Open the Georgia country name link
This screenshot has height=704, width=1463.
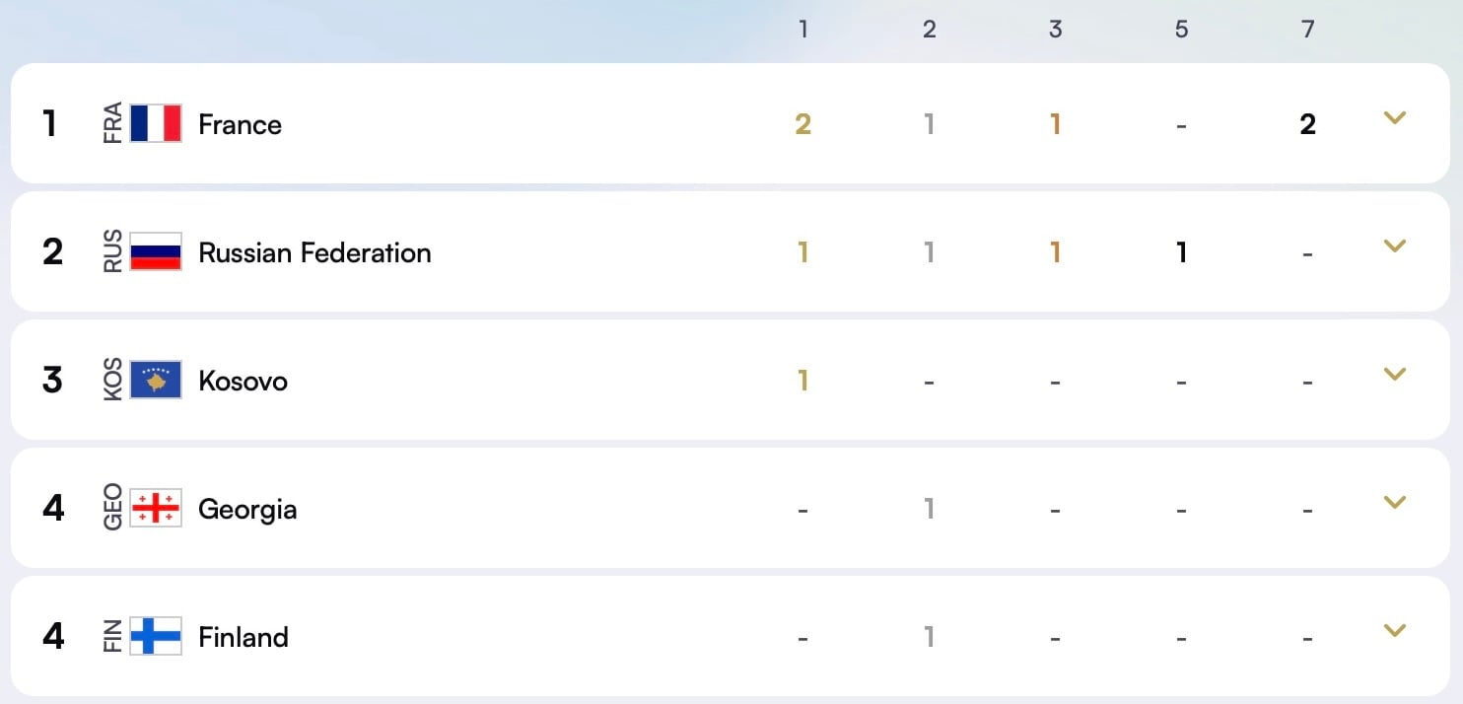click(247, 510)
